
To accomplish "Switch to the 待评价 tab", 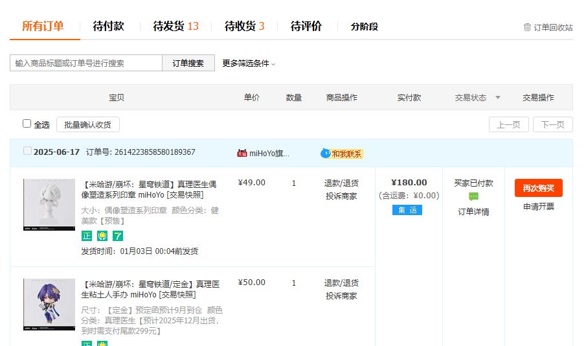I will (x=306, y=26).
